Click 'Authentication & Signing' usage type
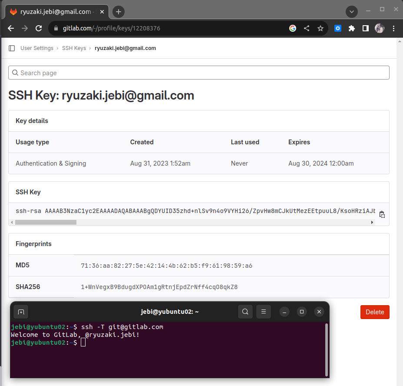Screen dimensions: 403x386 click(x=51, y=163)
